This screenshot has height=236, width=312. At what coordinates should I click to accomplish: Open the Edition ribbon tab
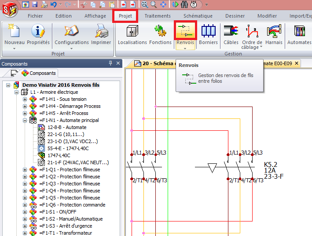[63, 16]
